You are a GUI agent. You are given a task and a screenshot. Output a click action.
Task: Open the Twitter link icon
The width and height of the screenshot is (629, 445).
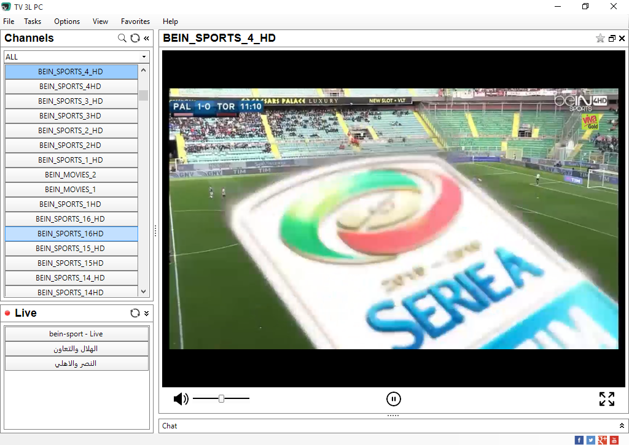point(590,440)
